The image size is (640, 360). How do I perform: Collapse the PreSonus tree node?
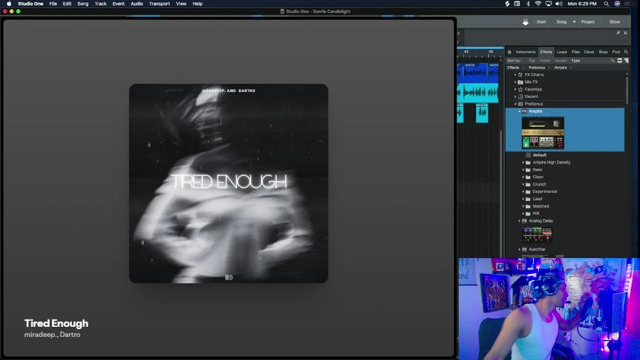point(515,104)
